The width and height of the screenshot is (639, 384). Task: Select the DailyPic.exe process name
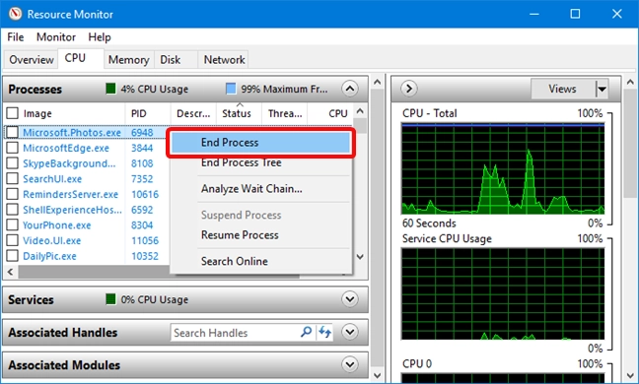pyautogui.click(x=49, y=256)
